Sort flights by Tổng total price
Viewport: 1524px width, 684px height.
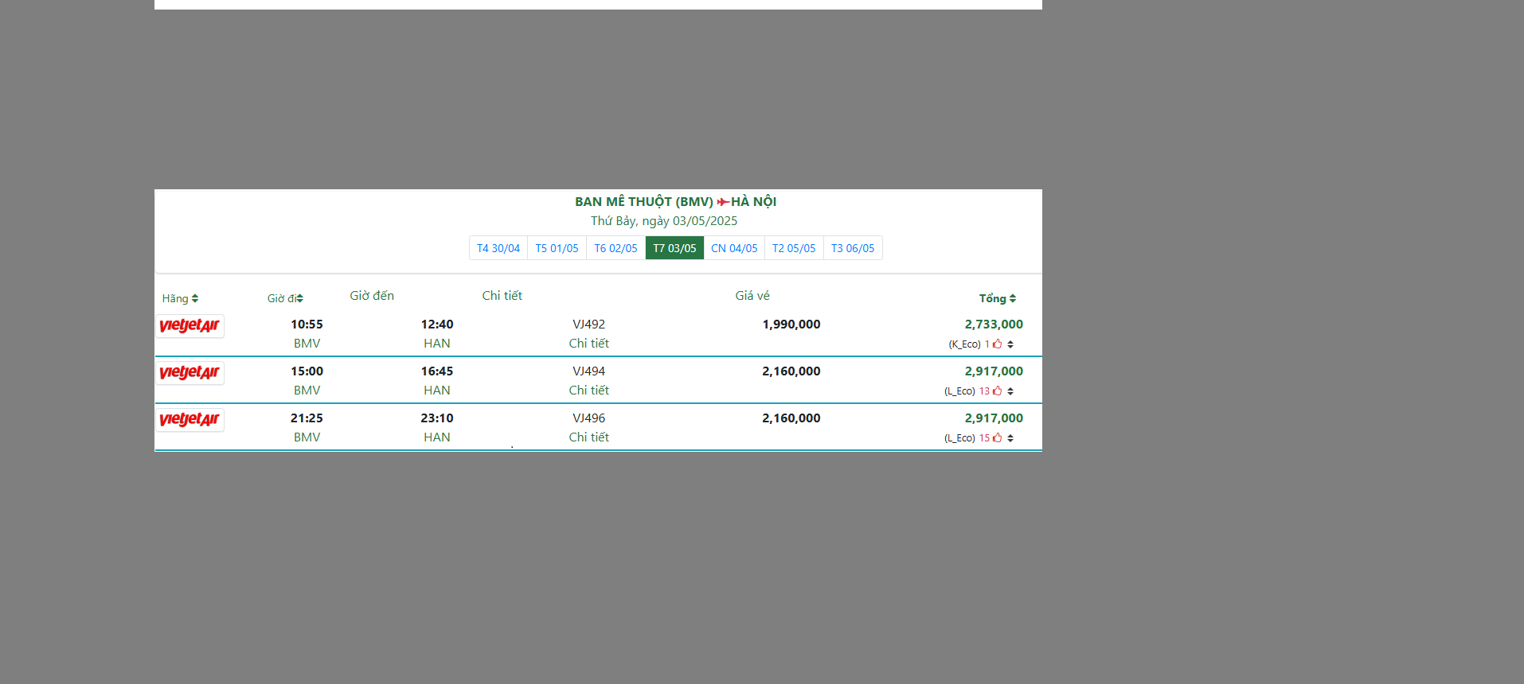pos(997,299)
